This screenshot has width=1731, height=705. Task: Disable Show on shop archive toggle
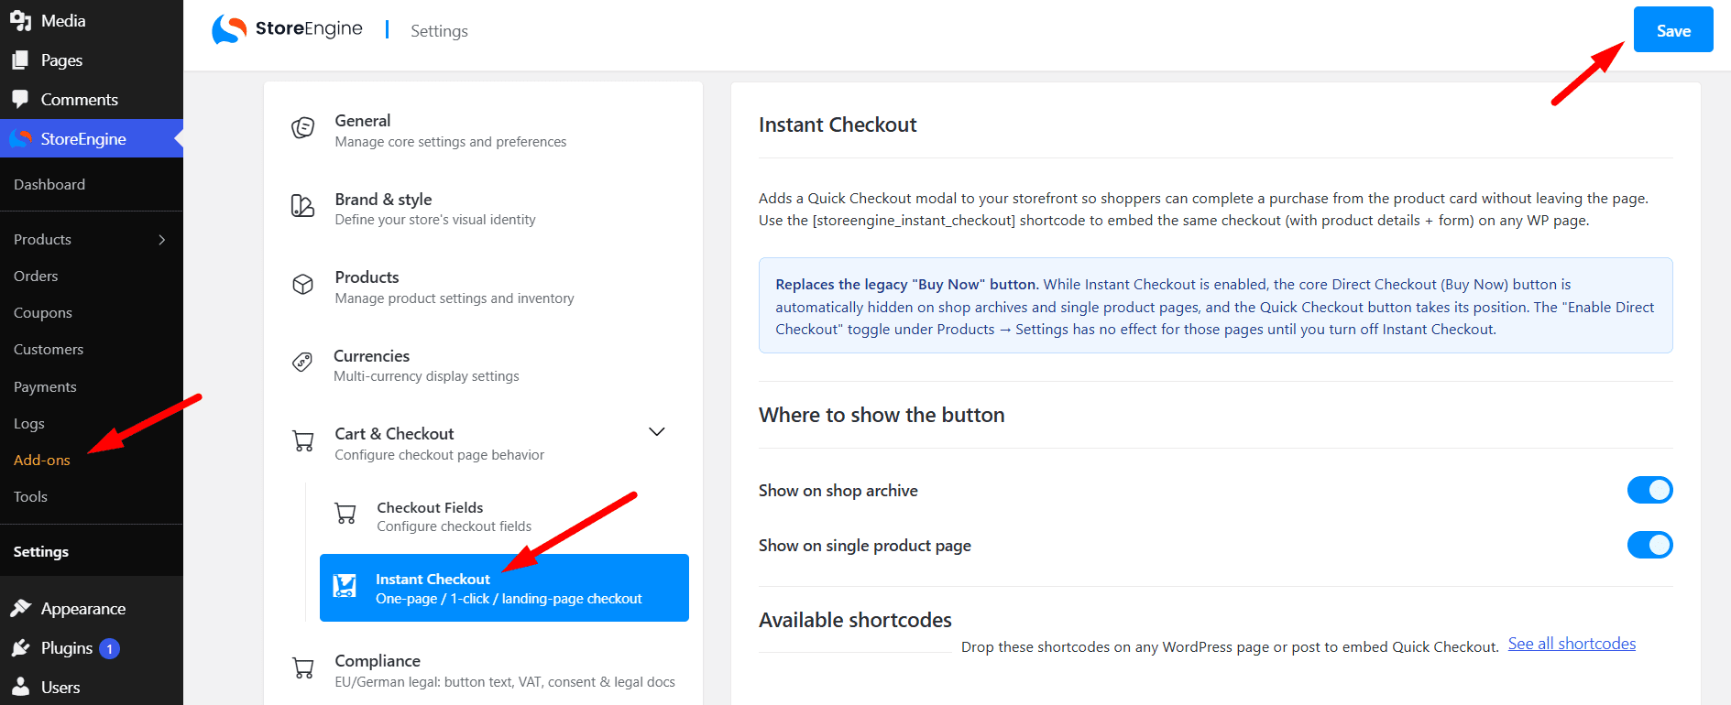point(1649,490)
